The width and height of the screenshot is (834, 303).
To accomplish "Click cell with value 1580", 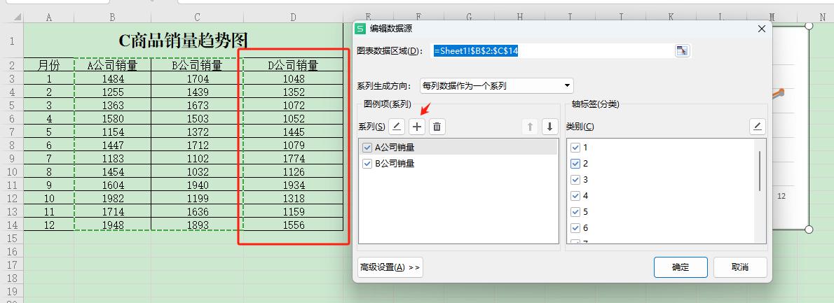I will [x=113, y=118].
